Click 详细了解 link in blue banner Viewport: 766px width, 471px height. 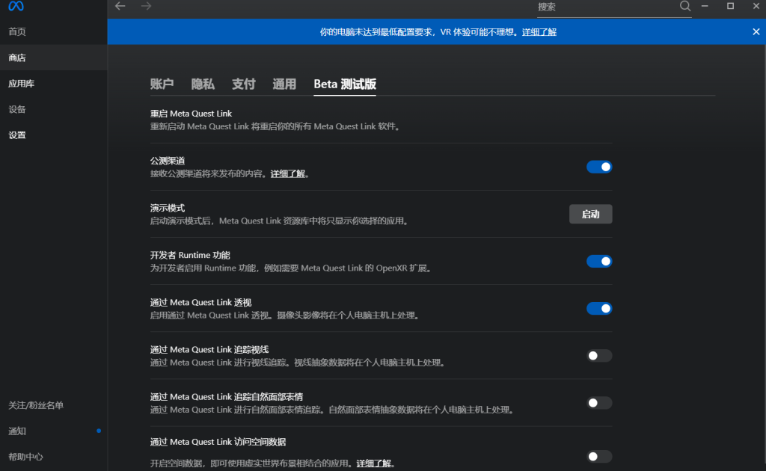tap(539, 32)
